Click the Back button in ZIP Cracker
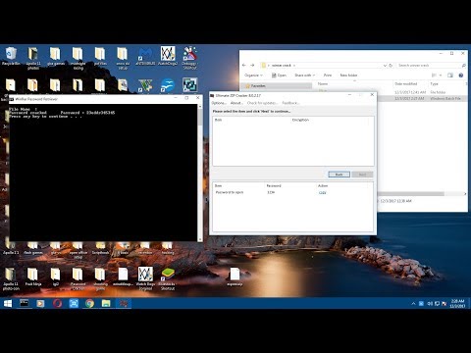This screenshot has width=471, height=353. coord(340,175)
